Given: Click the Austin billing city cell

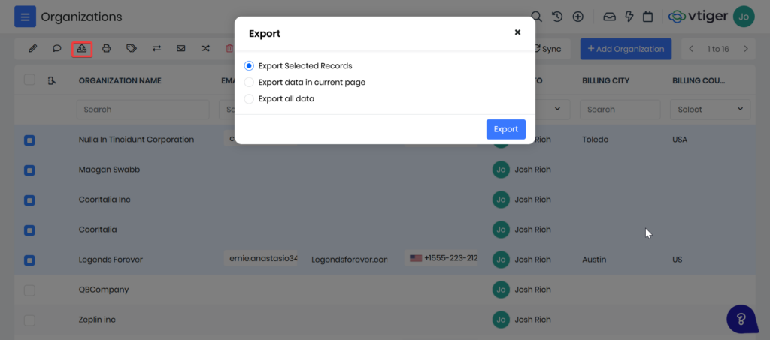Looking at the screenshot, I should pos(594,259).
